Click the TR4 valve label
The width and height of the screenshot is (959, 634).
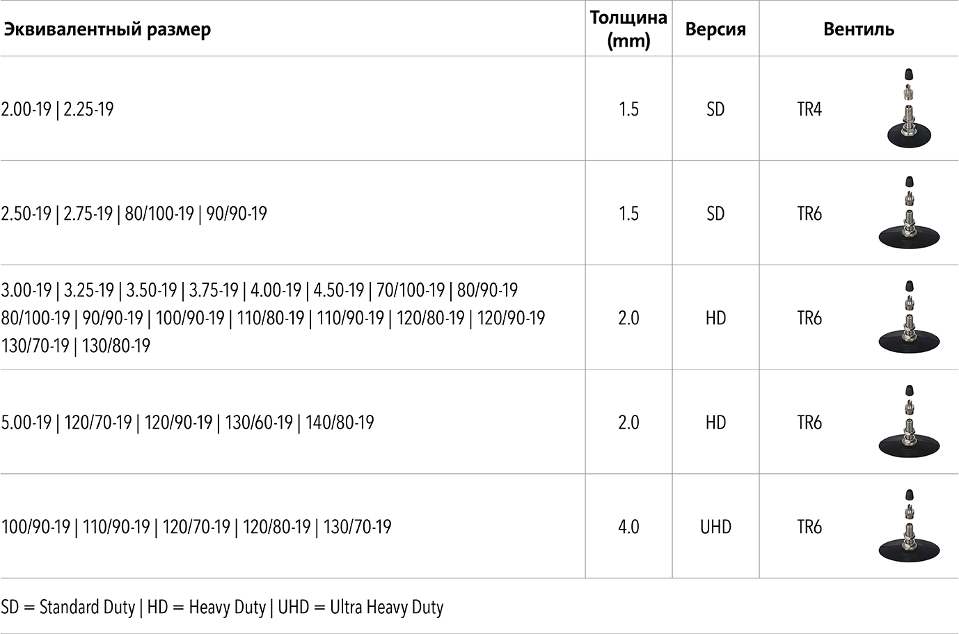coord(809,109)
